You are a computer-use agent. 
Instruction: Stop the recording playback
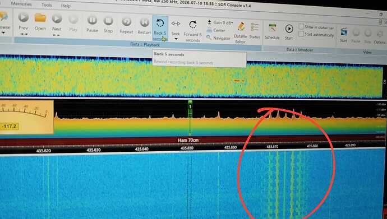(108, 21)
